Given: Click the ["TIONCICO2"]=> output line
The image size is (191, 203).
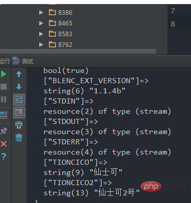Looking at the screenshot, I should [x=78, y=183].
